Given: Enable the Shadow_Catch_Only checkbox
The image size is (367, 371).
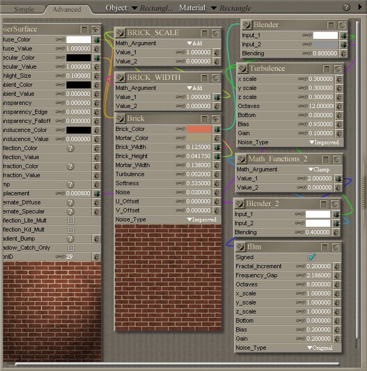Looking at the screenshot, I should coord(71,248).
